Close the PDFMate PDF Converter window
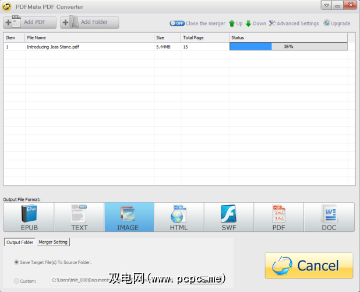 tap(351, 5)
